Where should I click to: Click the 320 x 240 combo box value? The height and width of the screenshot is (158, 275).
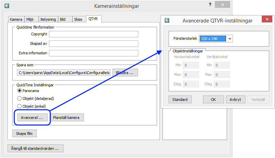[213, 39]
